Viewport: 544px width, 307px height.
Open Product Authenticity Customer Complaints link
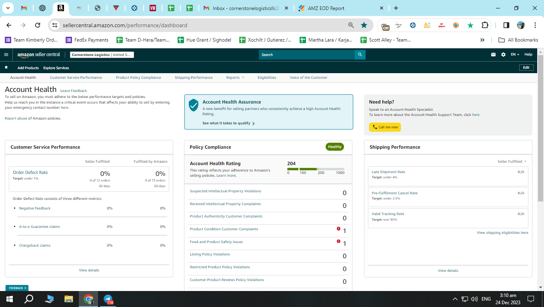226,216
